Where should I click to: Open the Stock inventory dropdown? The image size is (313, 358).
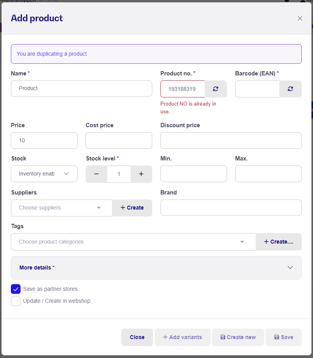[44, 174]
